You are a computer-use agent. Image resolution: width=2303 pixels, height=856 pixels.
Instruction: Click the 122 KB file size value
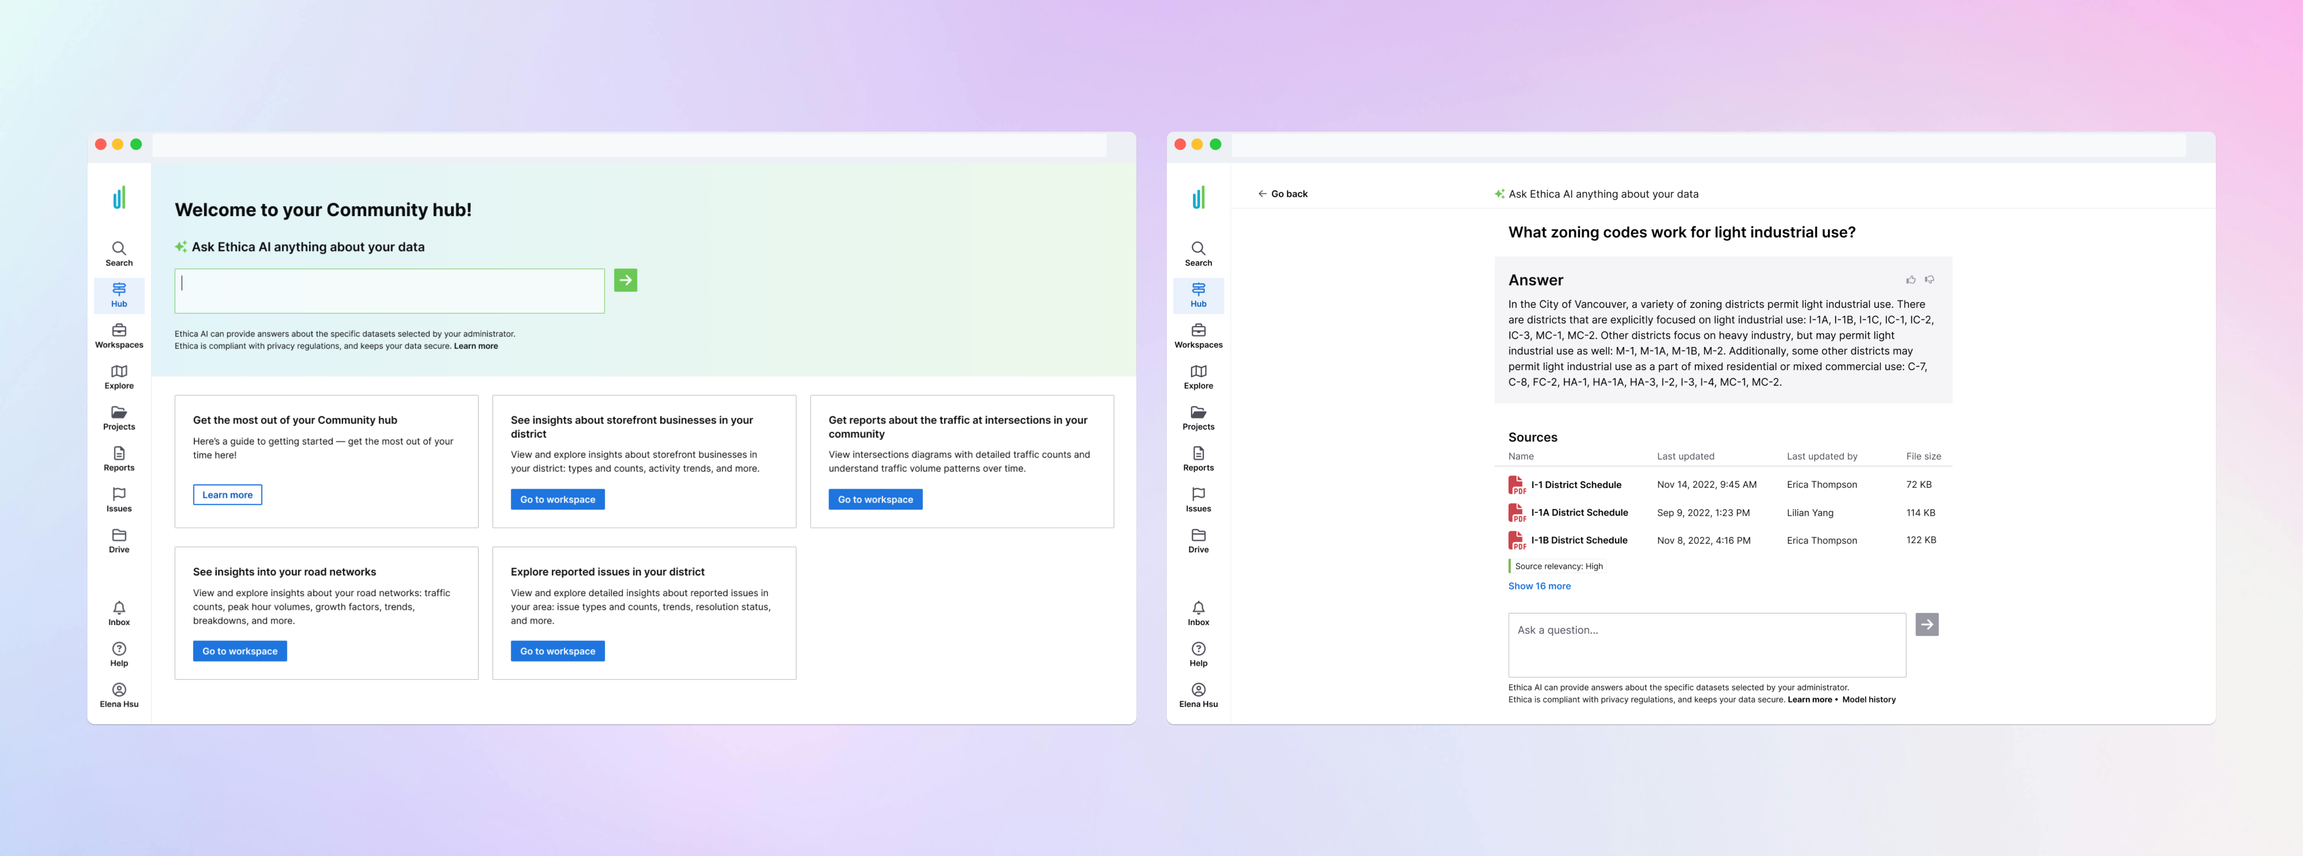coord(1921,540)
